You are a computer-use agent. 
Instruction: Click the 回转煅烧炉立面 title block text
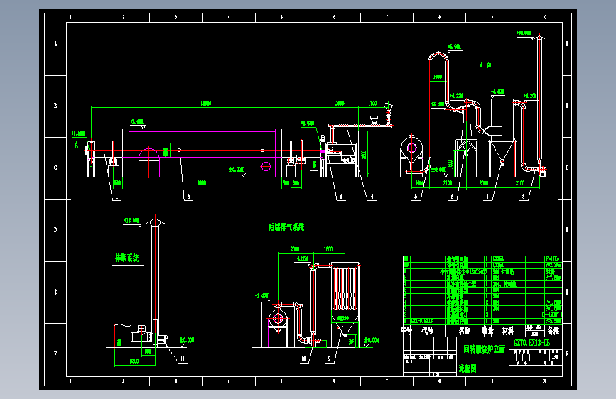tap(484, 349)
